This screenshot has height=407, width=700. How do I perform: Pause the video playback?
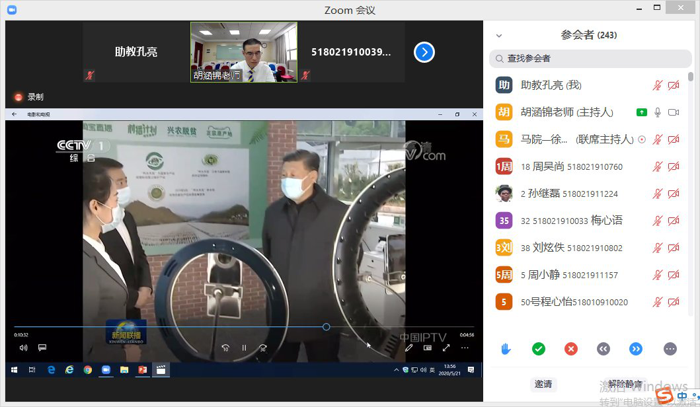(244, 348)
